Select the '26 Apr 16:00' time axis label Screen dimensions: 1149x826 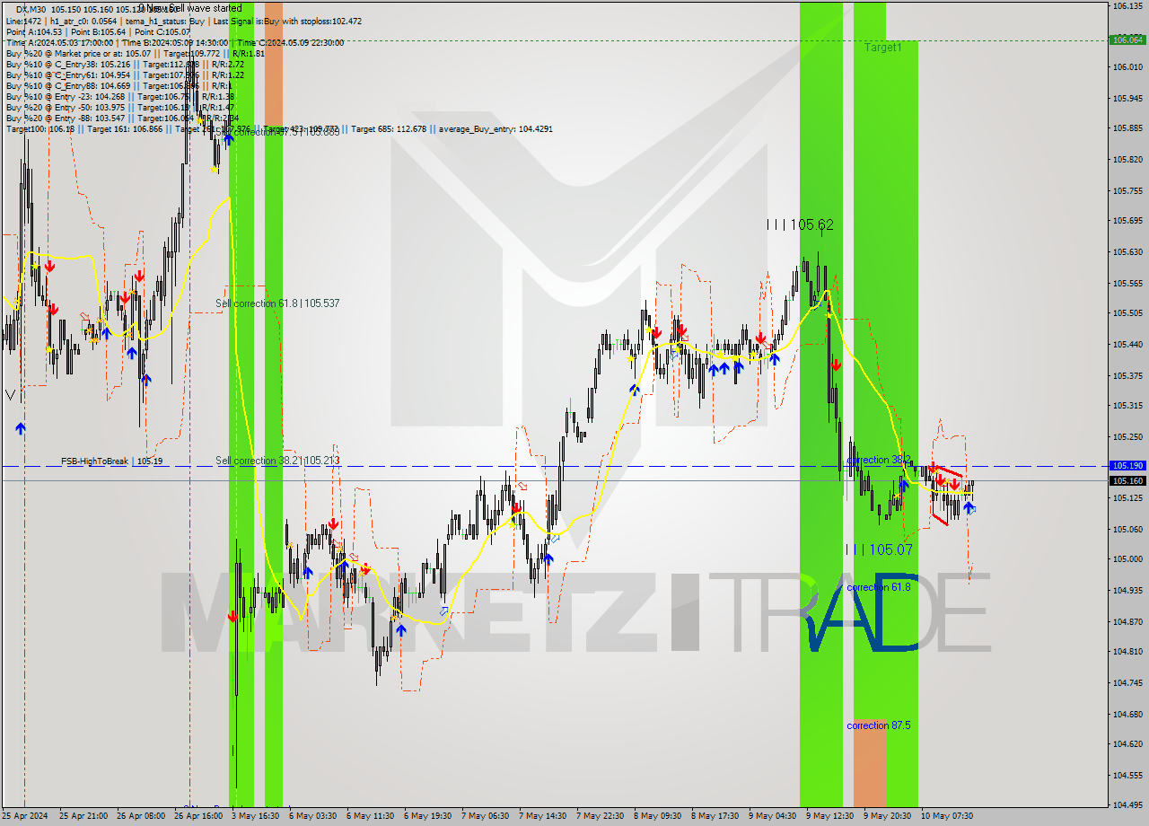pos(198,816)
